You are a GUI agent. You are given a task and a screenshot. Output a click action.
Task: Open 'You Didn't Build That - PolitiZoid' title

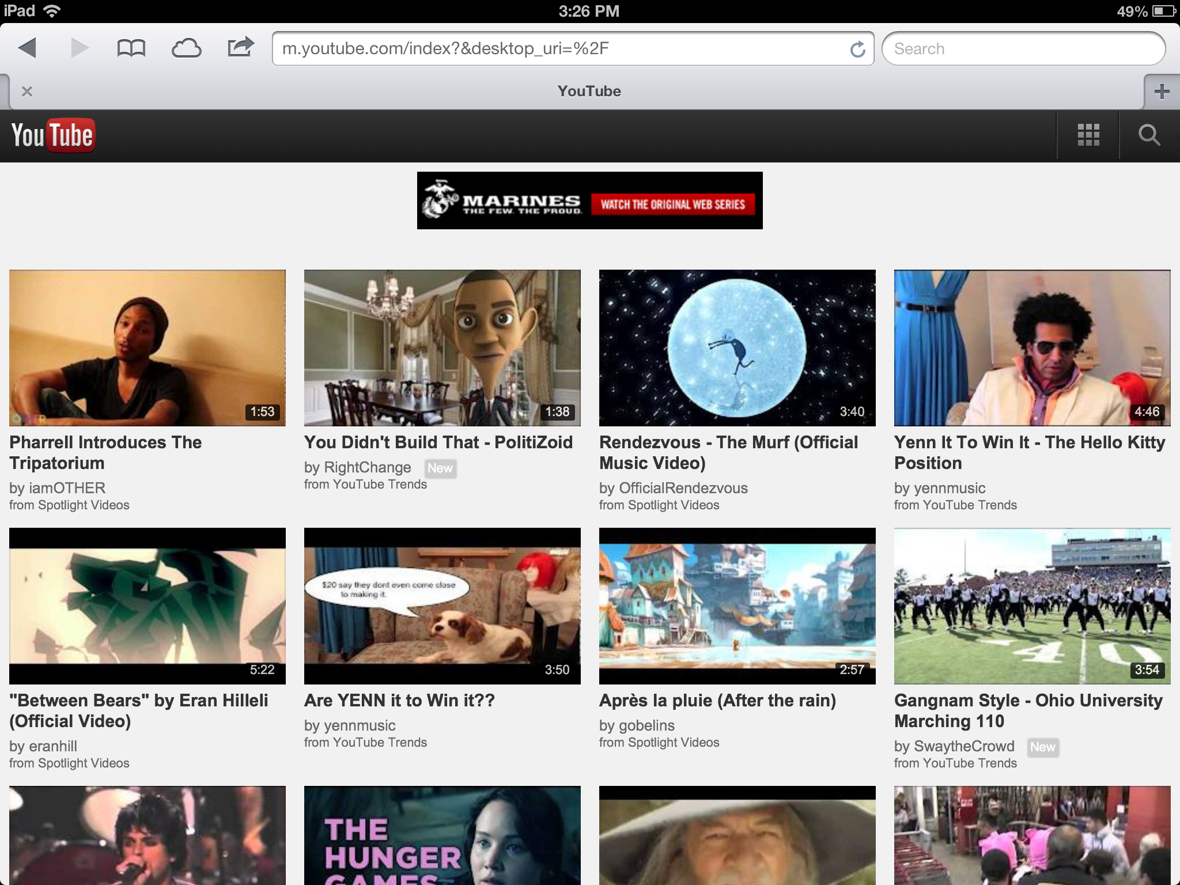[x=438, y=442]
